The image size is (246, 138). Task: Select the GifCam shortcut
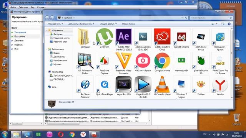(x=143, y=62)
